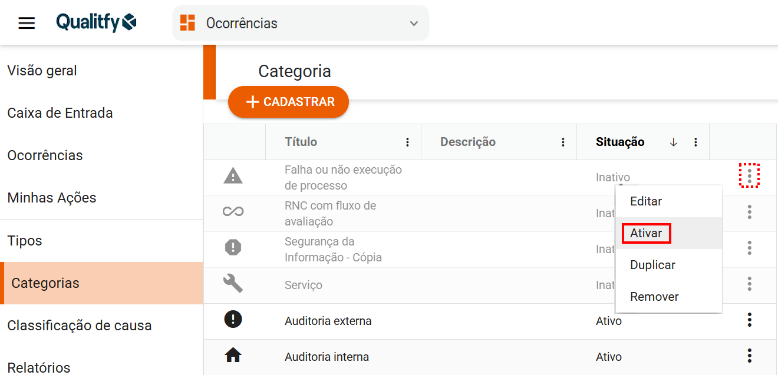Click the infinity loop category icon
The width and height of the screenshot is (778, 375).
coord(233,211)
